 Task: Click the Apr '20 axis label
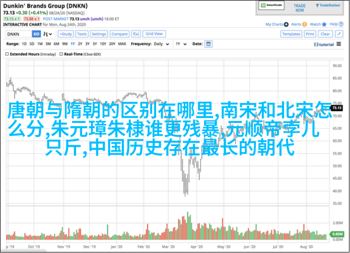(196, 247)
